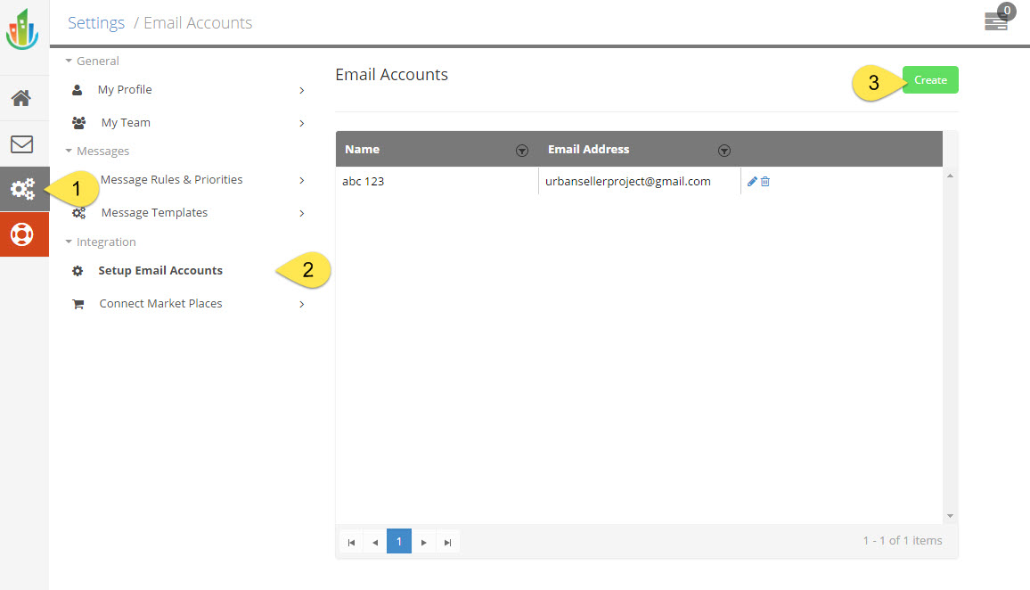Open the Email Address column filter icon

tap(724, 151)
